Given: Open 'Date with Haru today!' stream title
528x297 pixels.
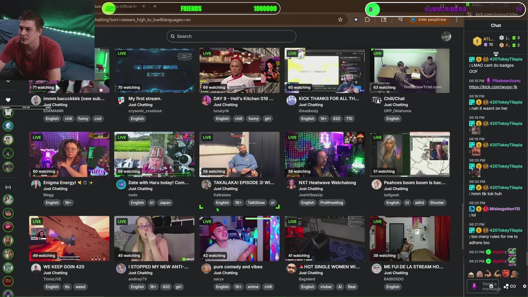Looking at the screenshot, I should [158, 183].
